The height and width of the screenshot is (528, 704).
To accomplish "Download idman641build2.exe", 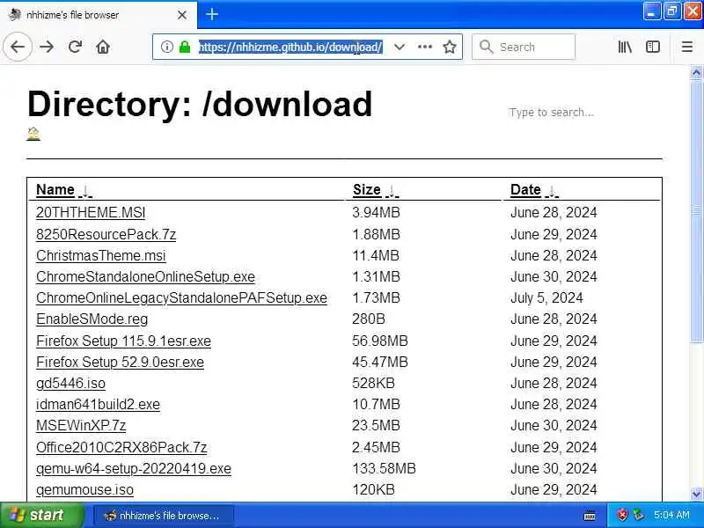I will 98,404.
